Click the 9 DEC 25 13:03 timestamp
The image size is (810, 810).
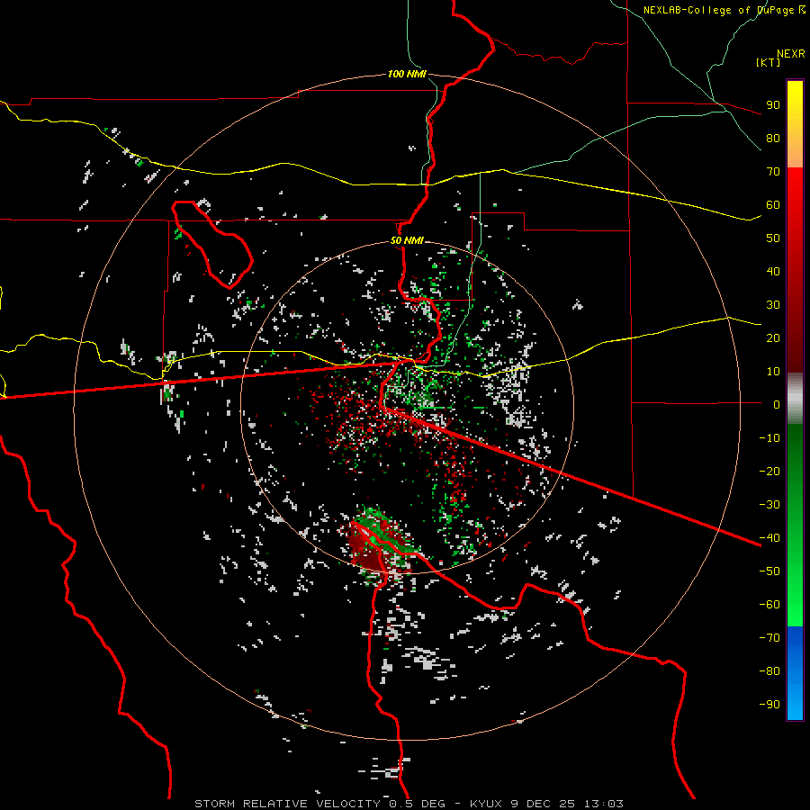pos(567,804)
